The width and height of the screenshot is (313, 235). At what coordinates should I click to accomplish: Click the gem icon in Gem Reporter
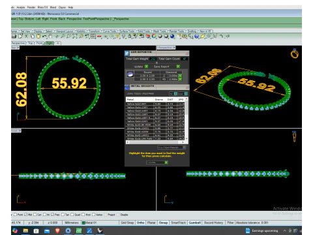click(130, 74)
